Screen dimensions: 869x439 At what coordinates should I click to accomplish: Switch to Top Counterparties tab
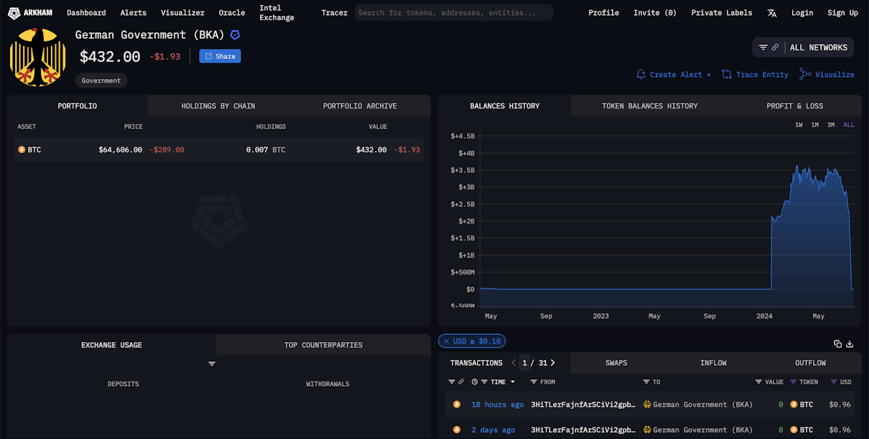point(323,345)
